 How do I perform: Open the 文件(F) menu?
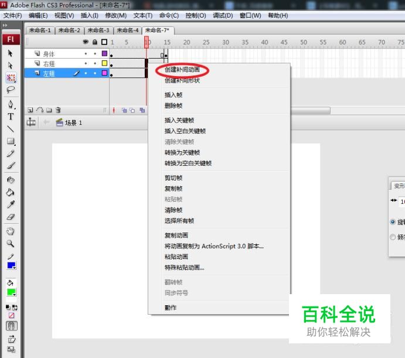[12, 15]
